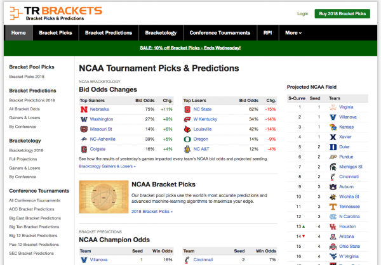Viewport: 381px width, 265px height.
Task: Click Villanova logo in Champion Odds table
Action: click(84, 260)
